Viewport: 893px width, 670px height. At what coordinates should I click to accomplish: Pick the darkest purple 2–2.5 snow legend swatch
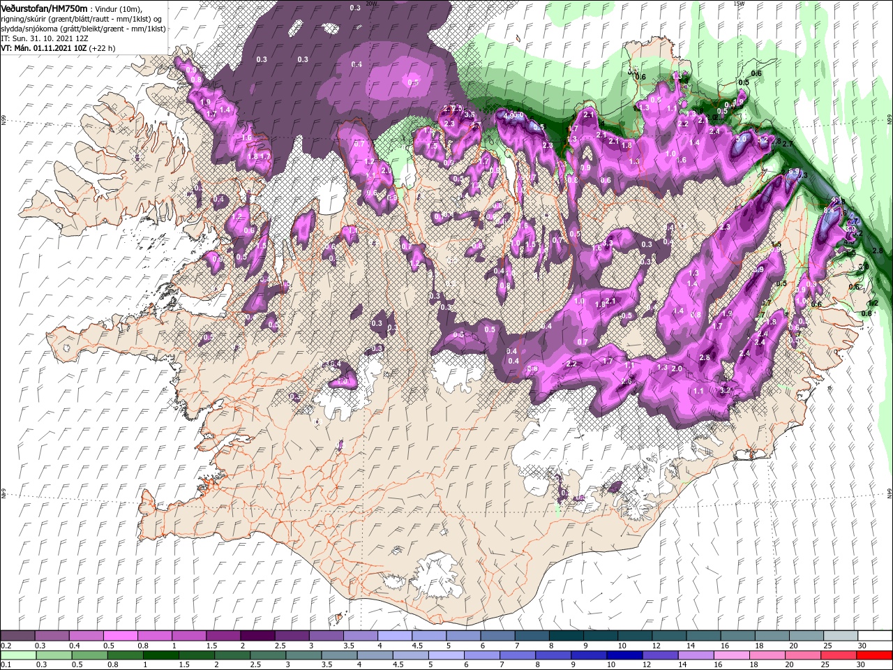(x=257, y=636)
